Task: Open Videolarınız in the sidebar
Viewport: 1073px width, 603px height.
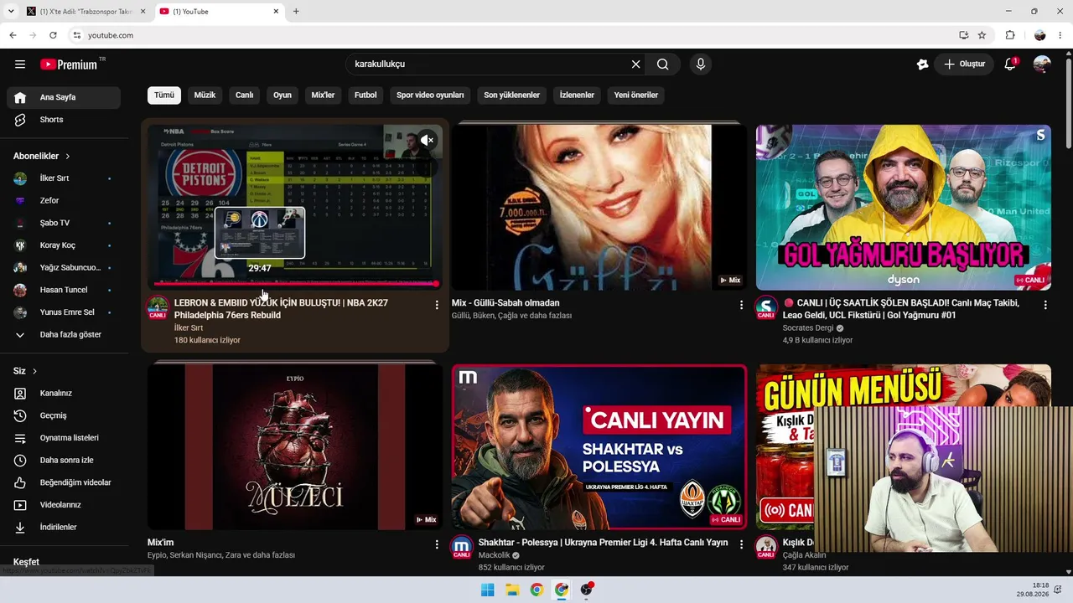Action: tap(64, 505)
